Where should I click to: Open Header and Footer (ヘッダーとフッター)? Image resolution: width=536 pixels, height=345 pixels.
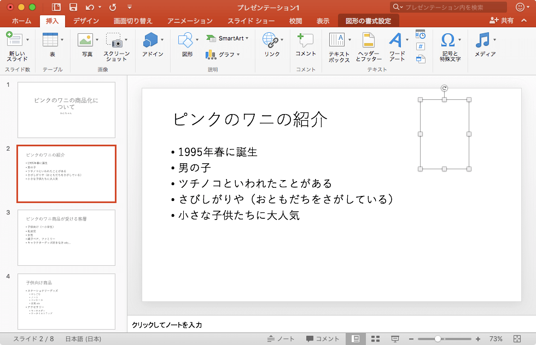pyautogui.click(x=369, y=40)
